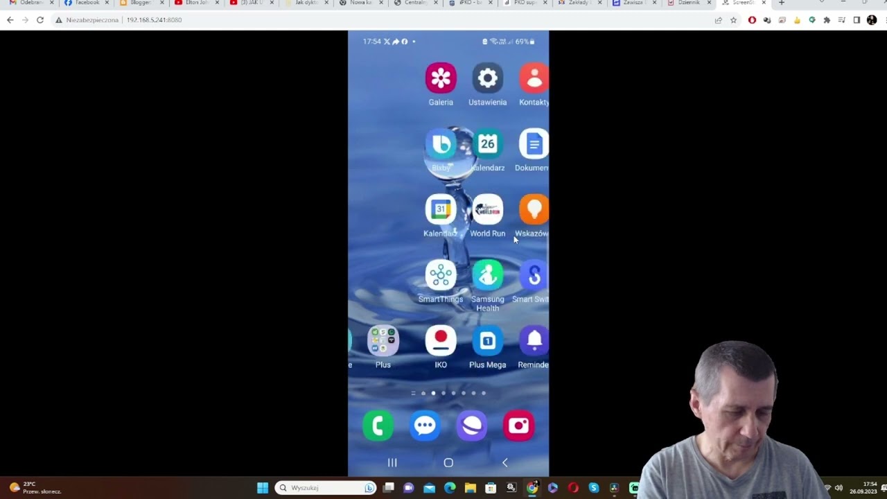Share this page from the address bar
The width and height of the screenshot is (887, 499).
(719, 20)
